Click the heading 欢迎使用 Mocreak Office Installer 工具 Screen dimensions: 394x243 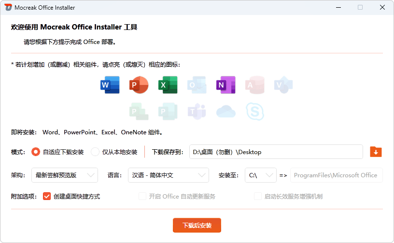74,27
